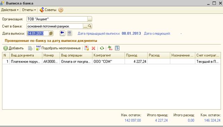Click the Итого расход value 0,00

pos(191,120)
